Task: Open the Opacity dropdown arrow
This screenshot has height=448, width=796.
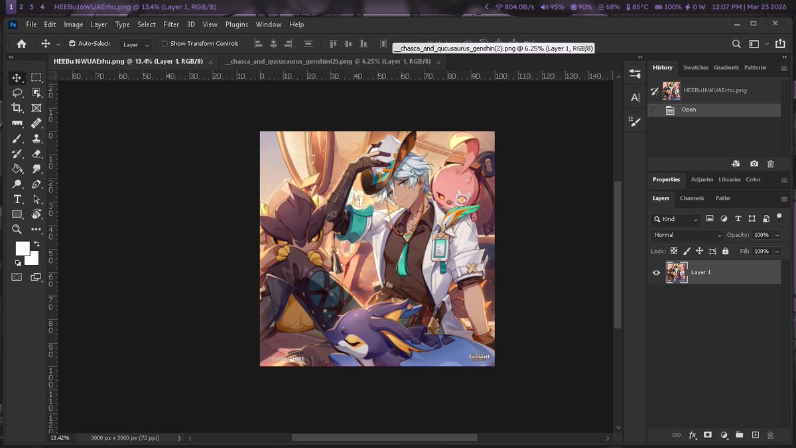Action: pyautogui.click(x=777, y=235)
